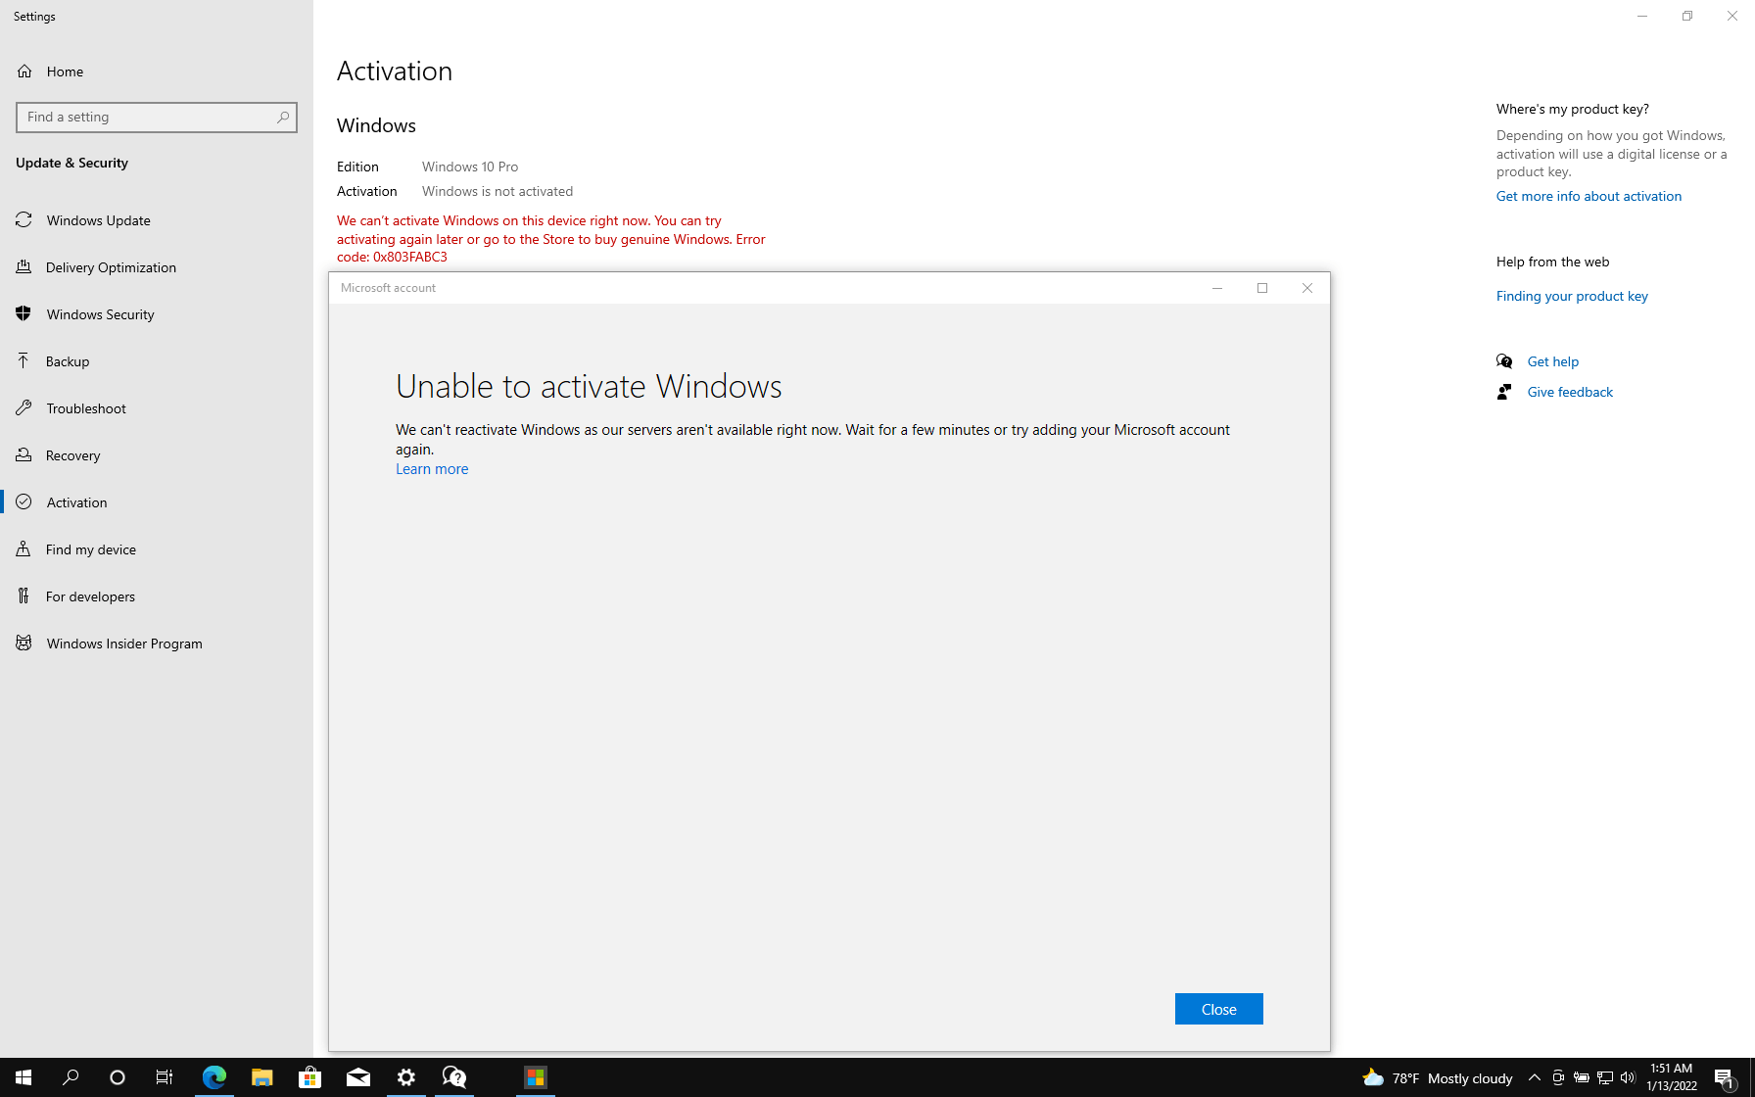The width and height of the screenshot is (1755, 1097).
Task: Open the Microsoft Store taskbar icon
Action: pyautogui.click(x=309, y=1077)
